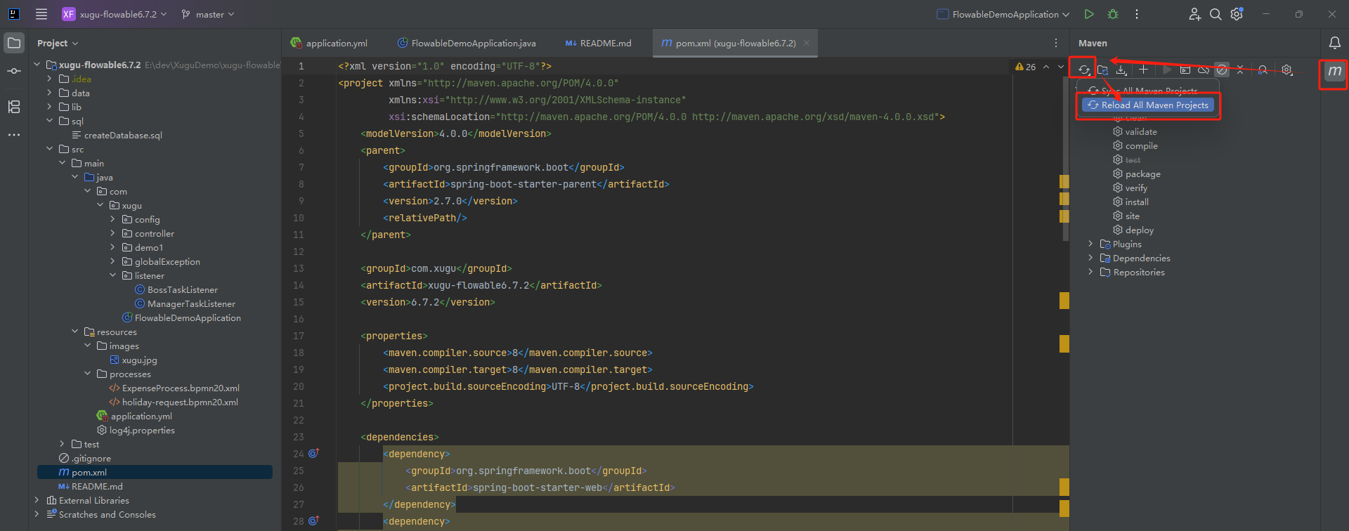Click the Maven download sources icon
This screenshot has width=1349, height=531.
tap(1121, 70)
